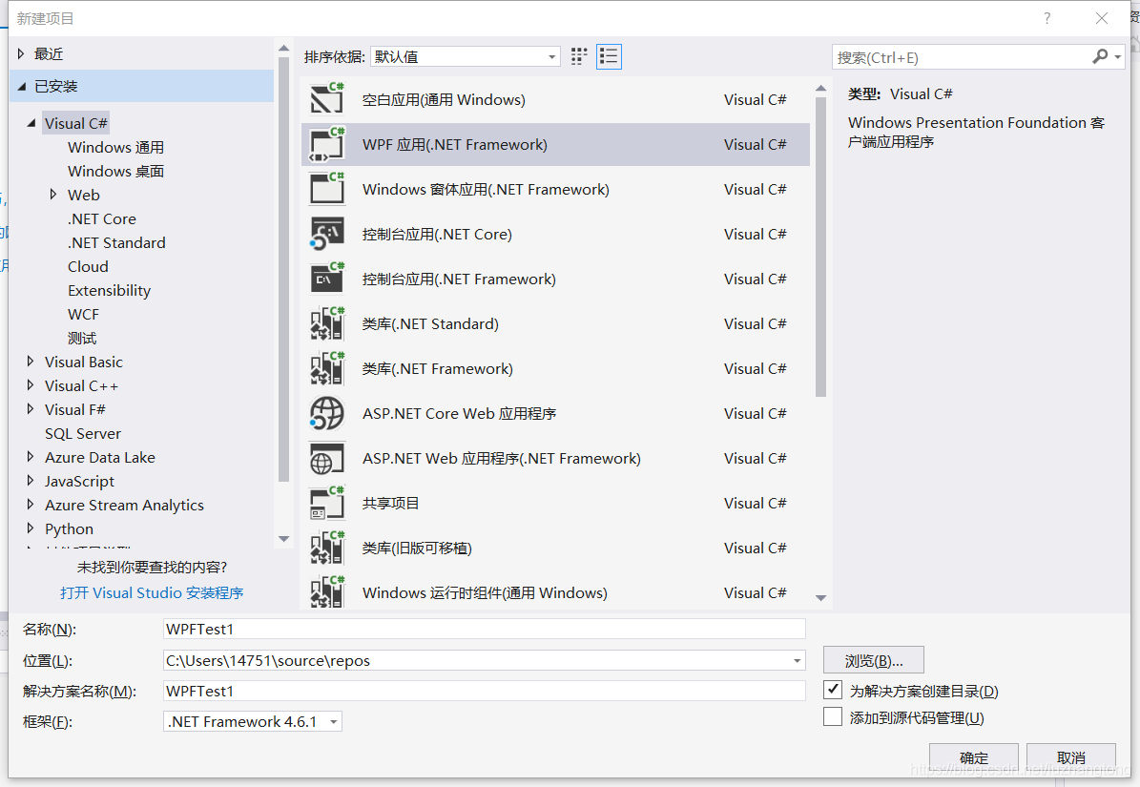The width and height of the screenshot is (1140, 787).
Task: Click the ASP.NET Core Web application icon
Action: click(326, 413)
